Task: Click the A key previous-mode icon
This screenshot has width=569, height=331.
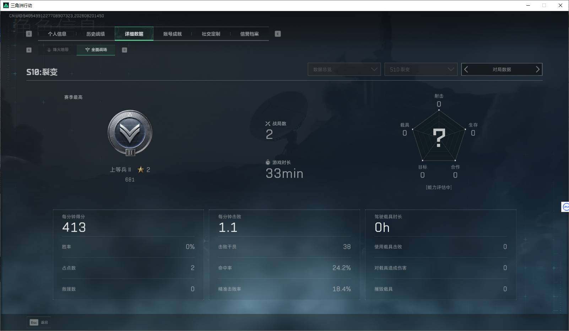Action: [x=29, y=50]
